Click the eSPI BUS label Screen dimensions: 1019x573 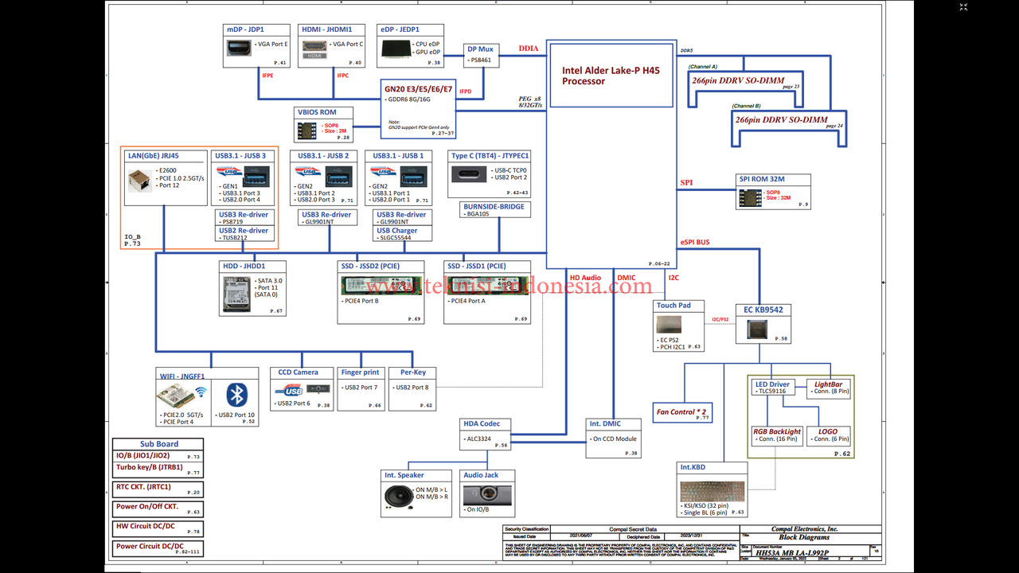coord(695,242)
